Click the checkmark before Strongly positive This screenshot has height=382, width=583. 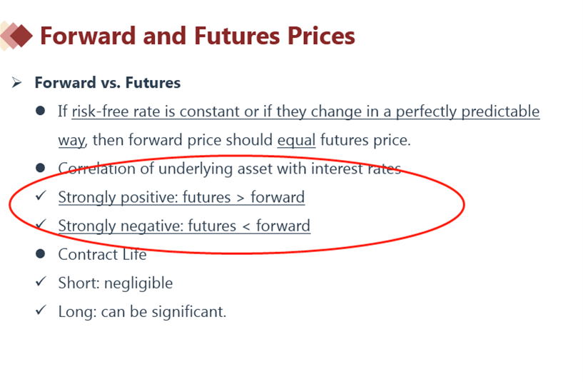pyautogui.click(x=41, y=196)
